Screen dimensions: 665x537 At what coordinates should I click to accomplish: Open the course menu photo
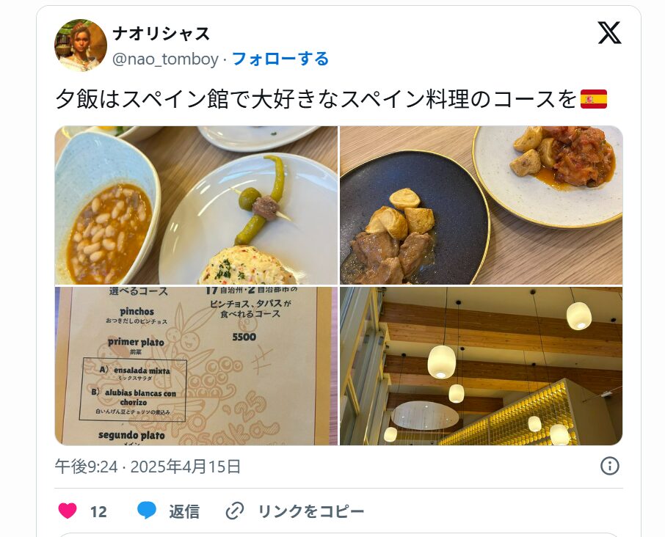pyautogui.click(x=197, y=366)
